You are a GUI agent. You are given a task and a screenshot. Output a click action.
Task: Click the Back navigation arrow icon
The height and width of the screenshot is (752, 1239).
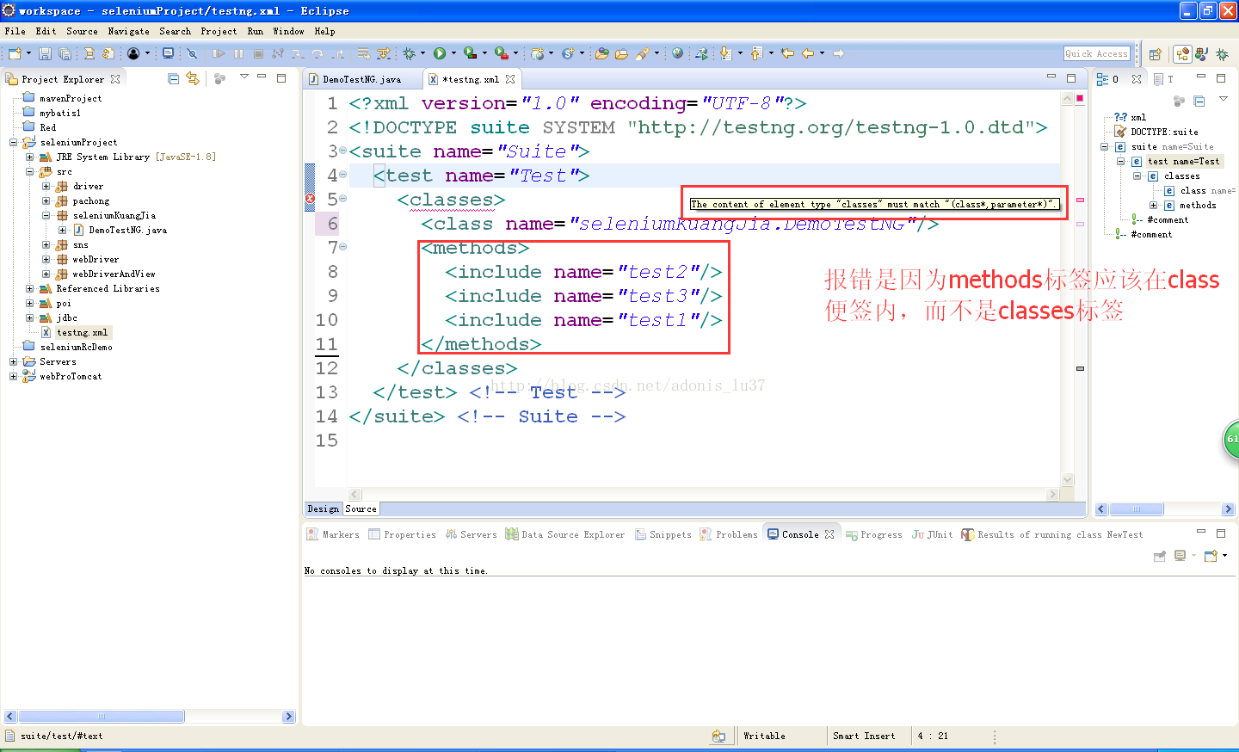pyautogui.click(x=808, y=53)
